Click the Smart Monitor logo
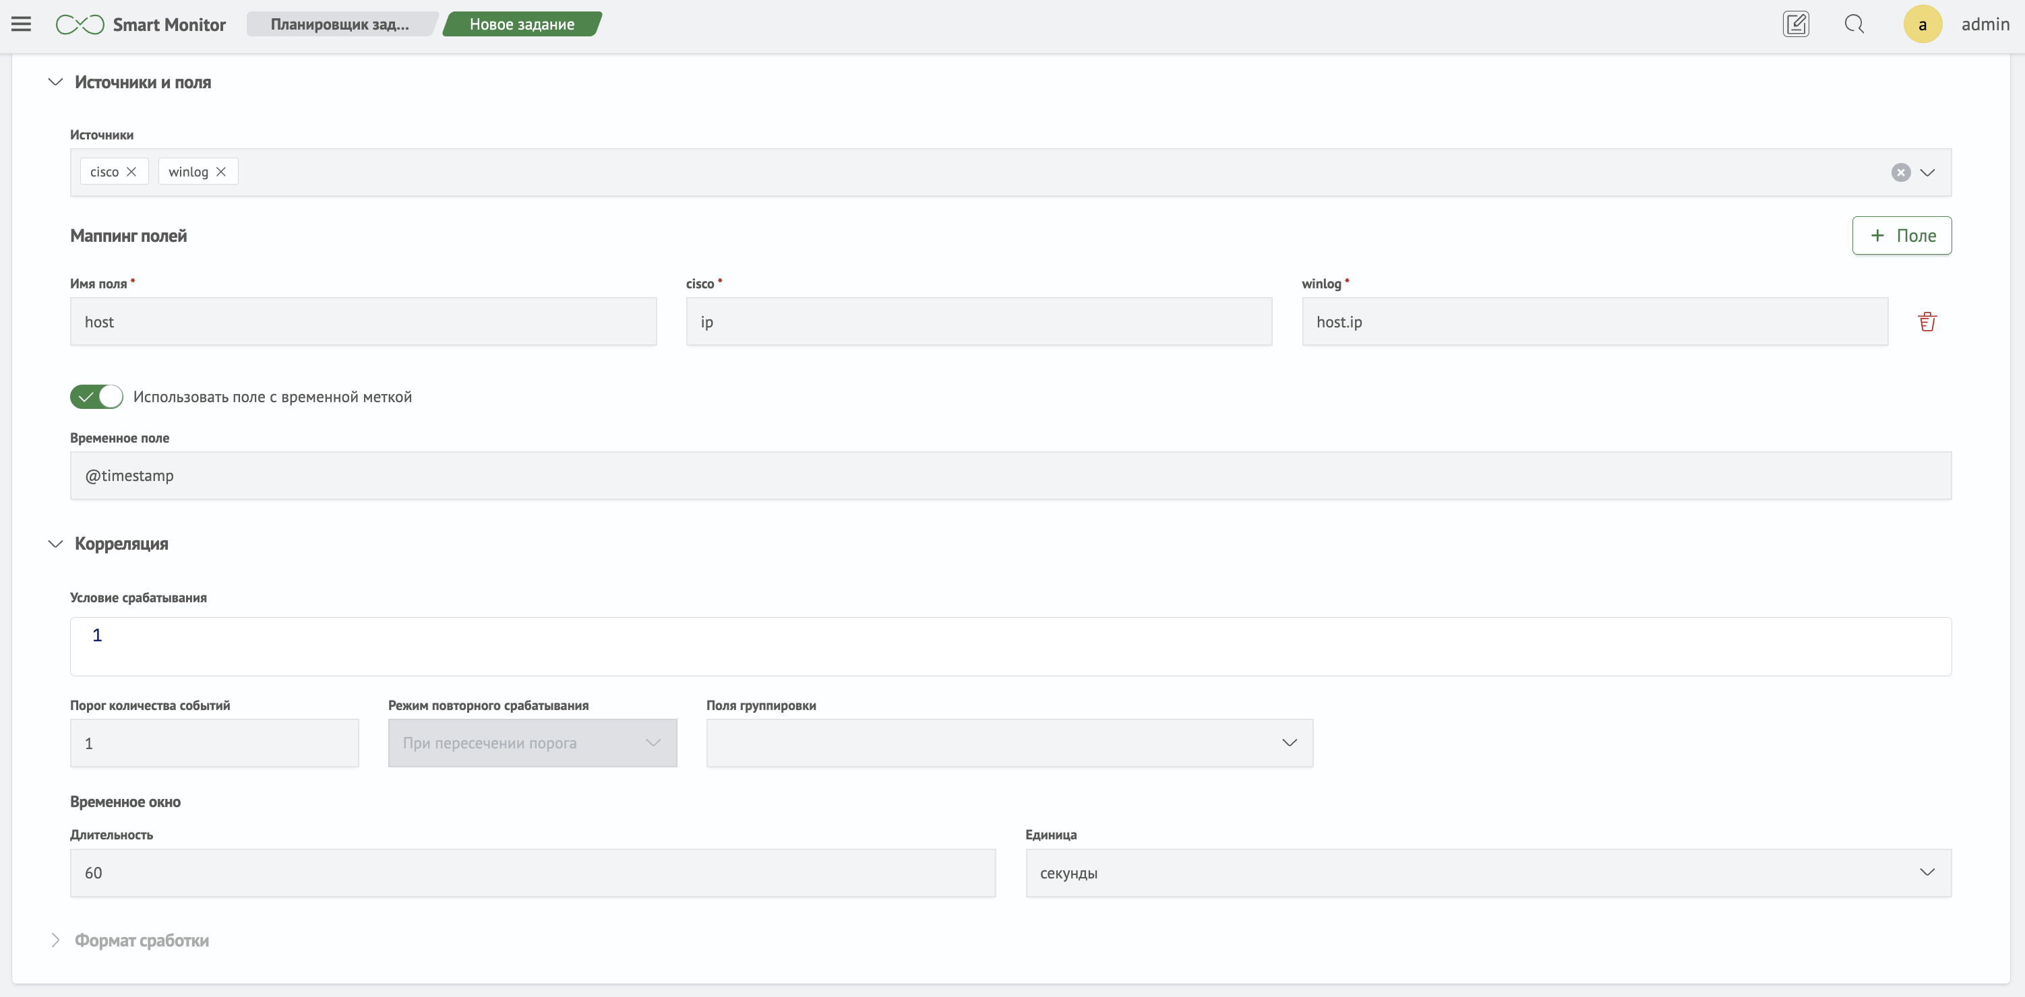 pos(80,24)
